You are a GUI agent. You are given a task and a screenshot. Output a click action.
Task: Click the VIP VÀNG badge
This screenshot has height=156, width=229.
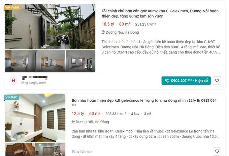(x=12, y=7)
